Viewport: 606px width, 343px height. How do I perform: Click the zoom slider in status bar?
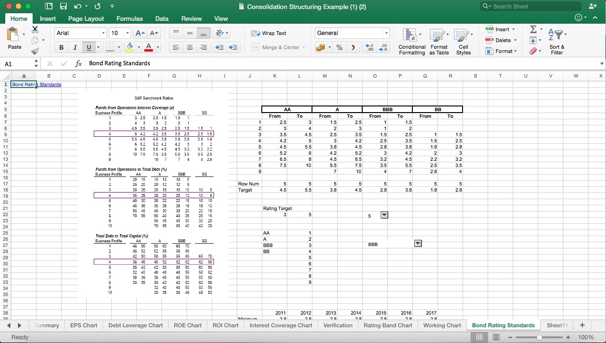coord(539,337)
